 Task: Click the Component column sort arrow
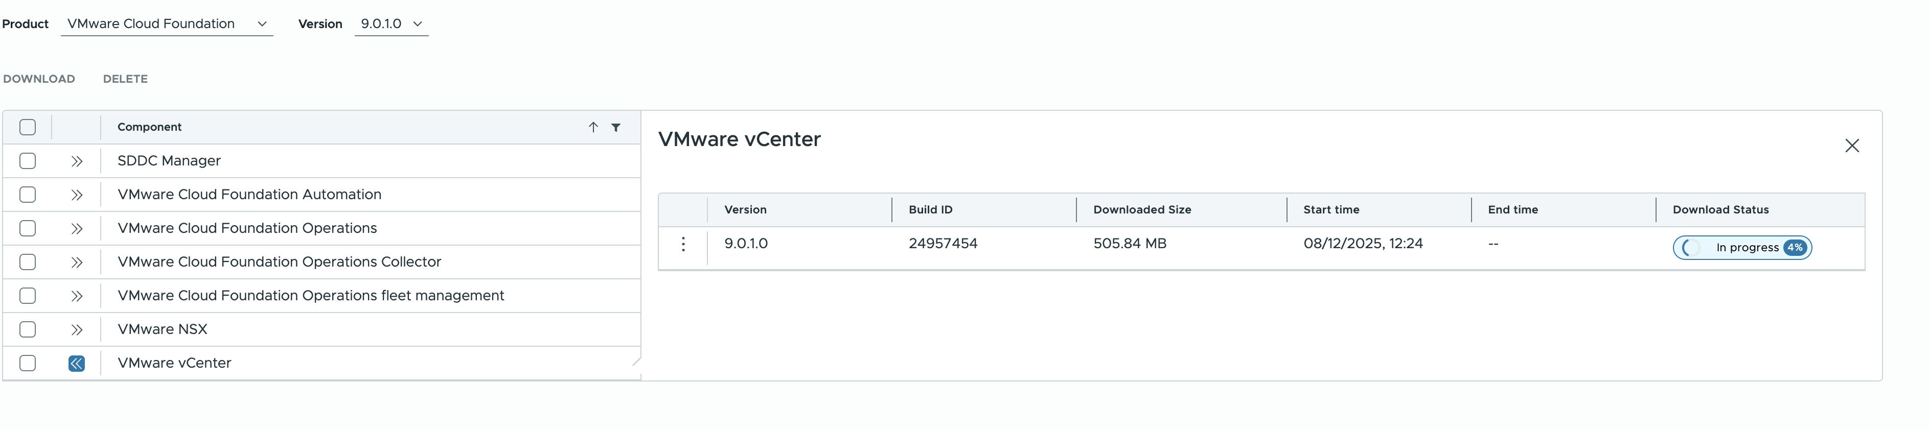pos(592,127)
